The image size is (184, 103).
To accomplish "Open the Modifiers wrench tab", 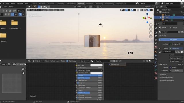I will point(156,55).
